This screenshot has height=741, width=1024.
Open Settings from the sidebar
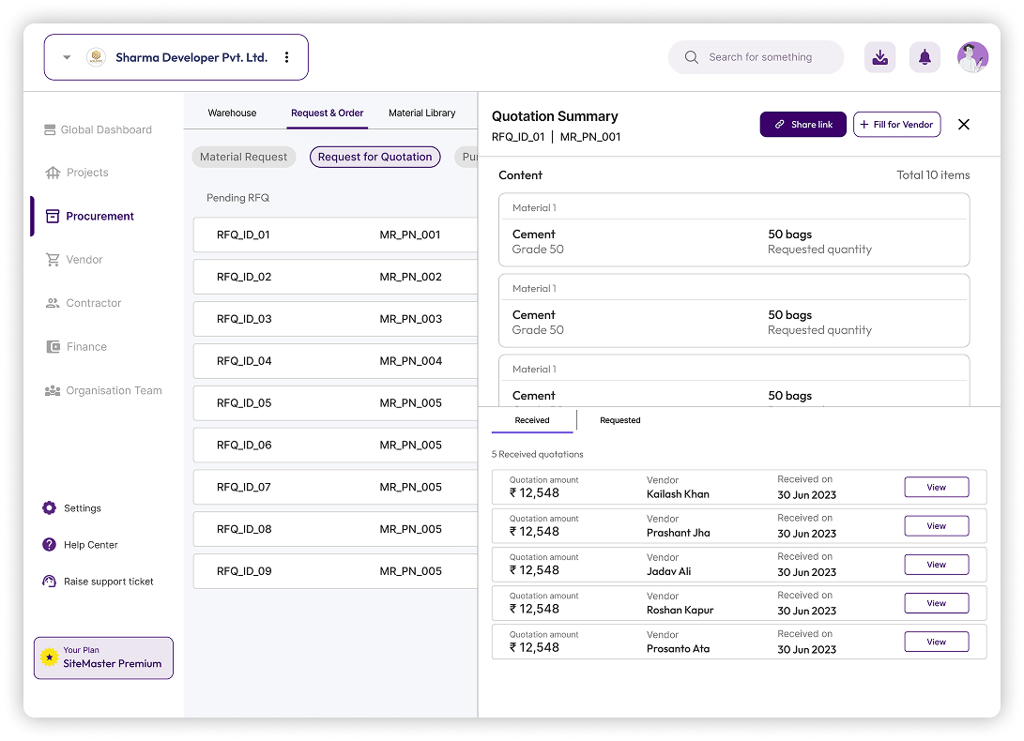point(82,508)
